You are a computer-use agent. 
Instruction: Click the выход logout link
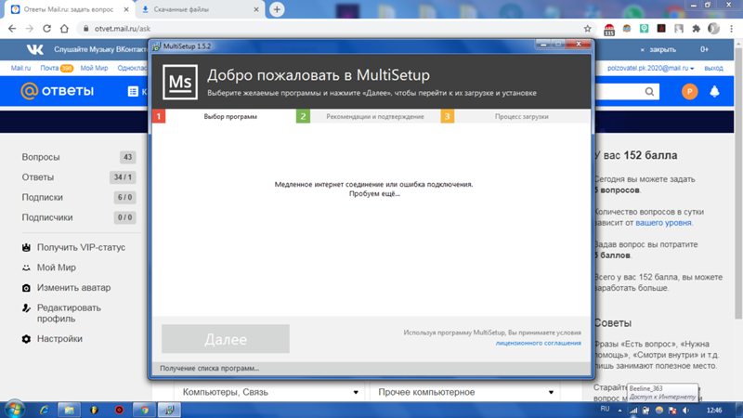[713, 68]
